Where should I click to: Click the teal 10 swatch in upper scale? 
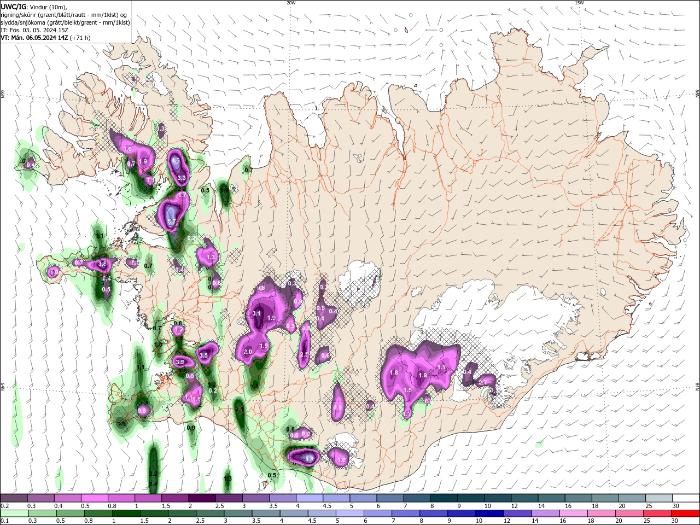(x=497, y=498)
